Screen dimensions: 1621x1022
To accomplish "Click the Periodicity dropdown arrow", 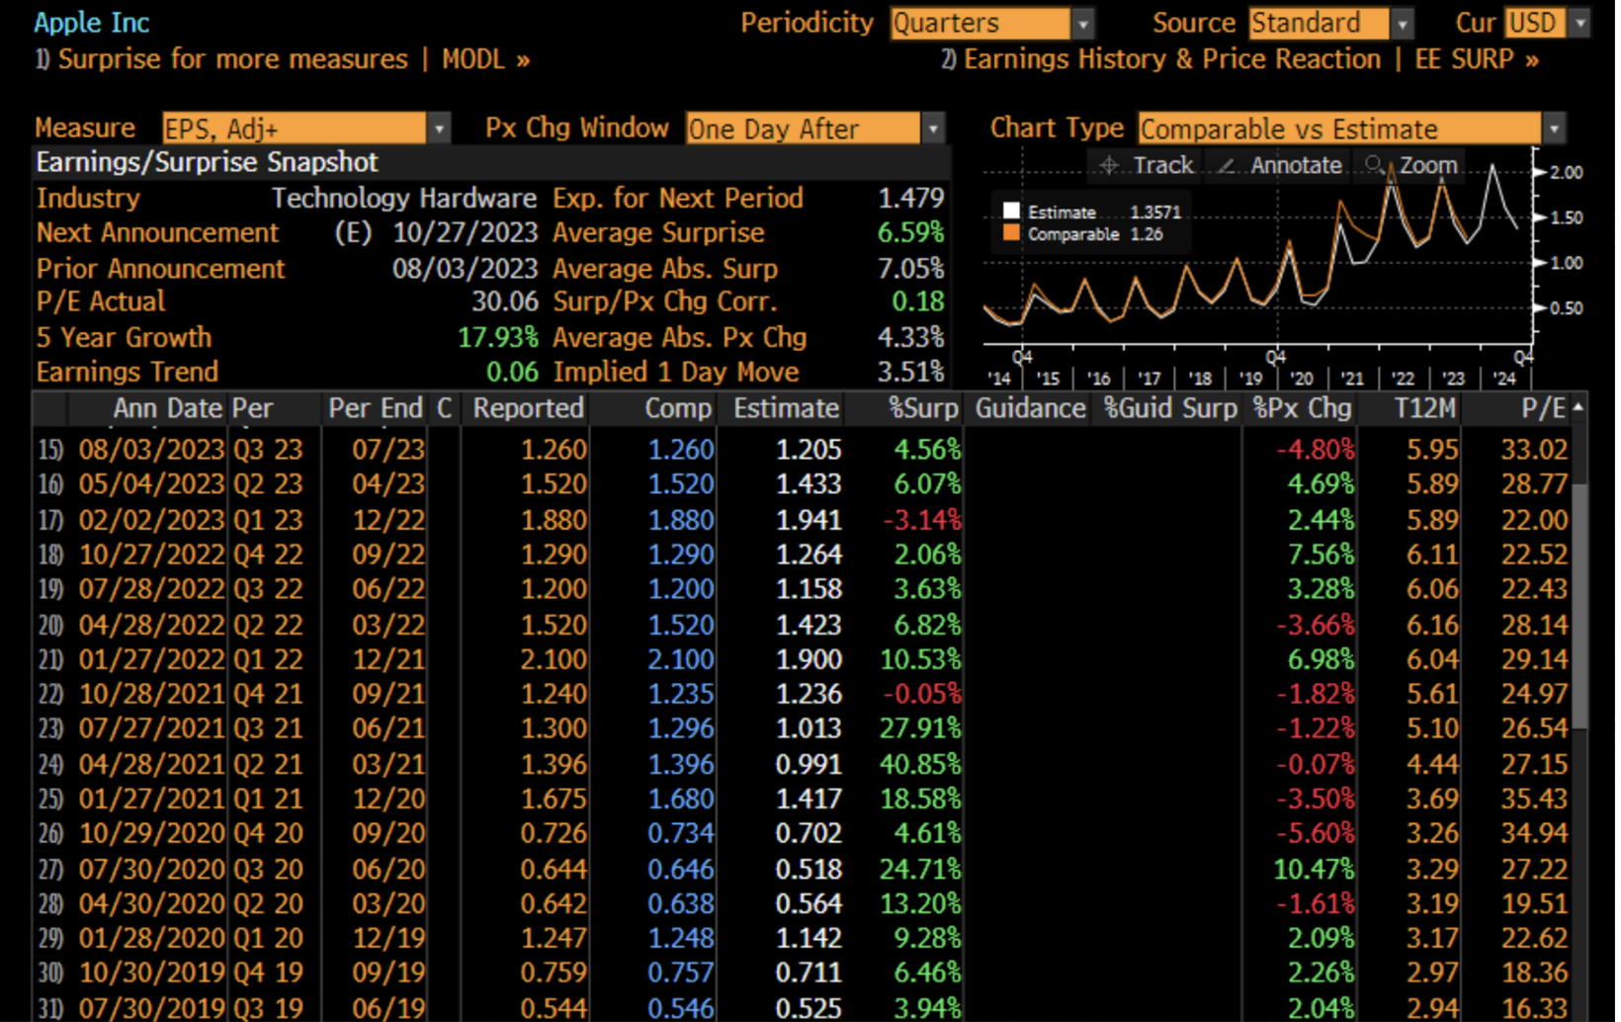I will (x=1083, y=22).
